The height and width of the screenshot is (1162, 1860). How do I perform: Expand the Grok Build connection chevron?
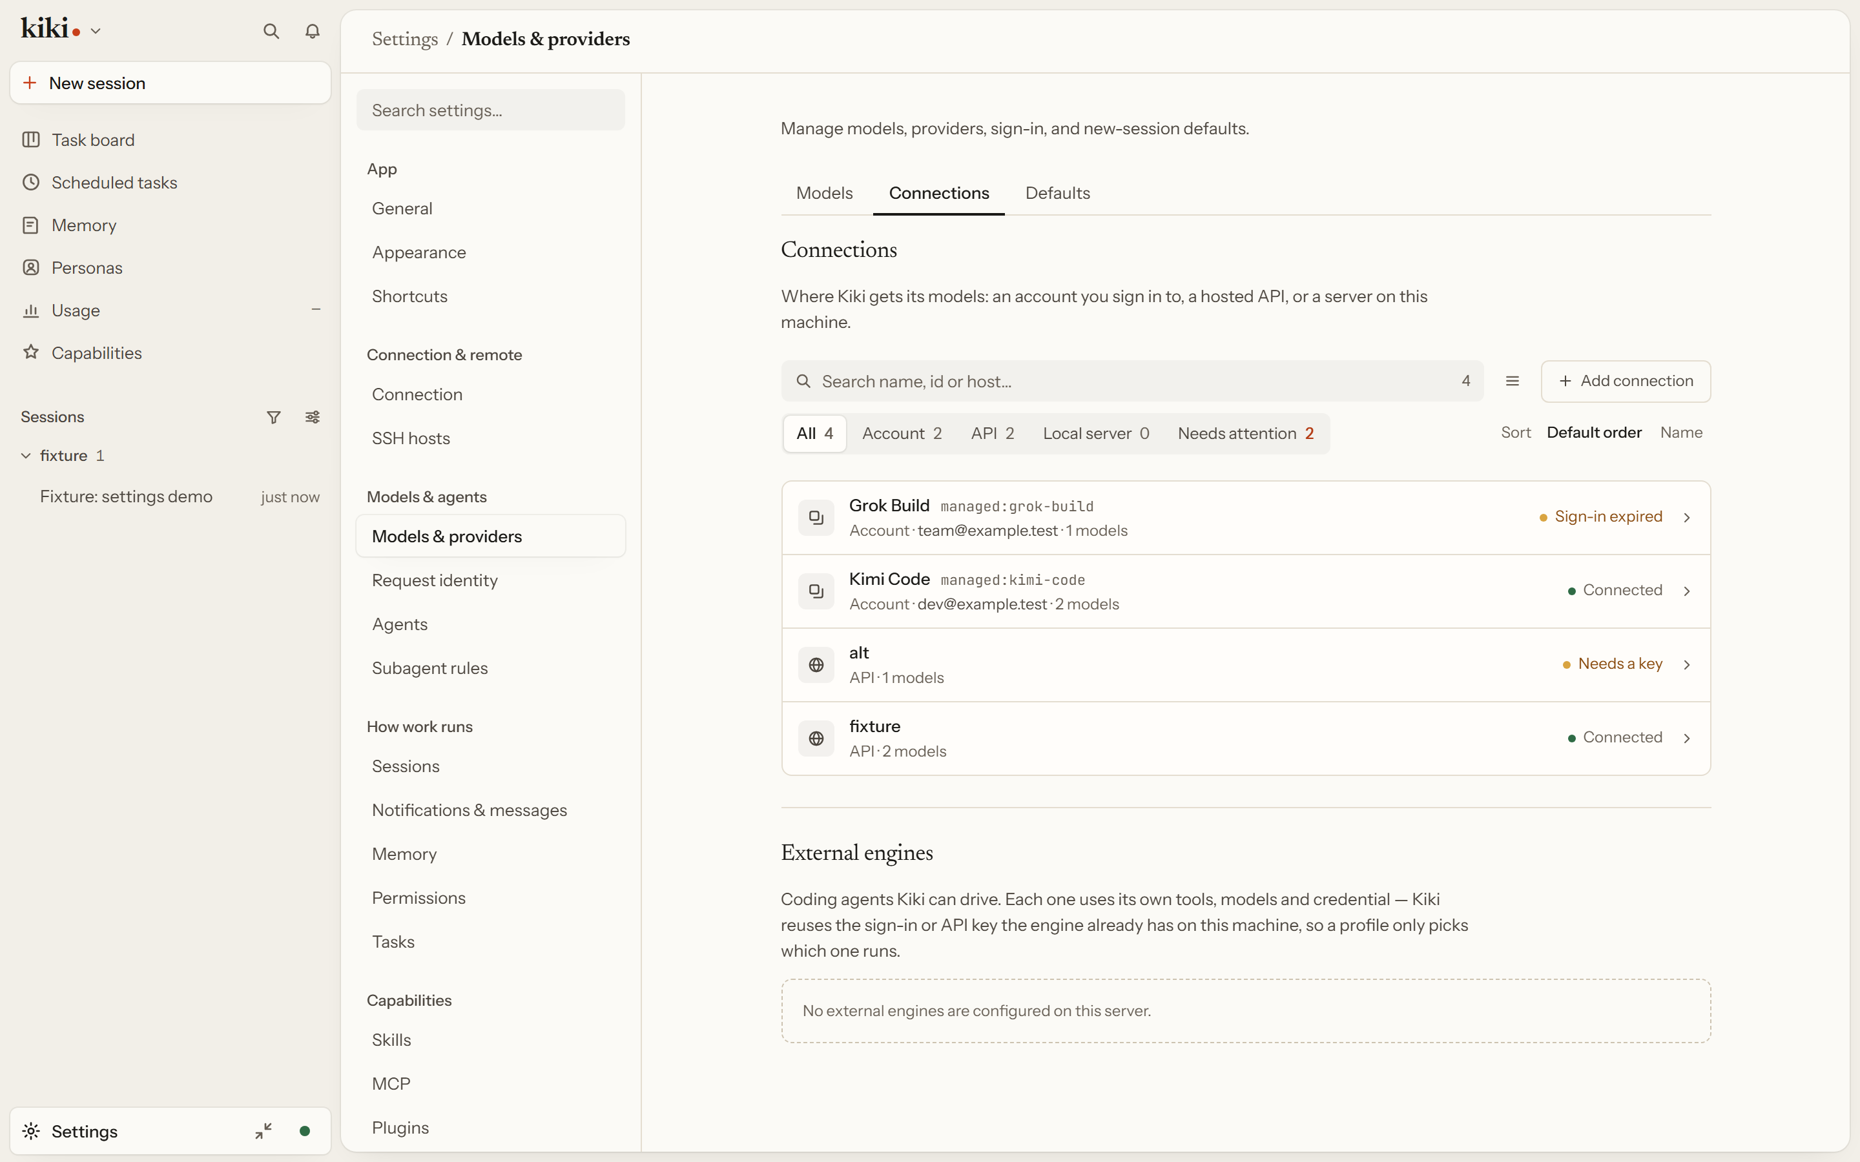point(1687,518)
